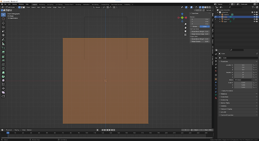Switch to the Shading workspace tab
Viewport: 259px width, 141px height.
(78, 4)
